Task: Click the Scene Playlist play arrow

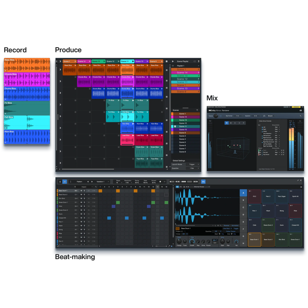Action: point(173,61)
